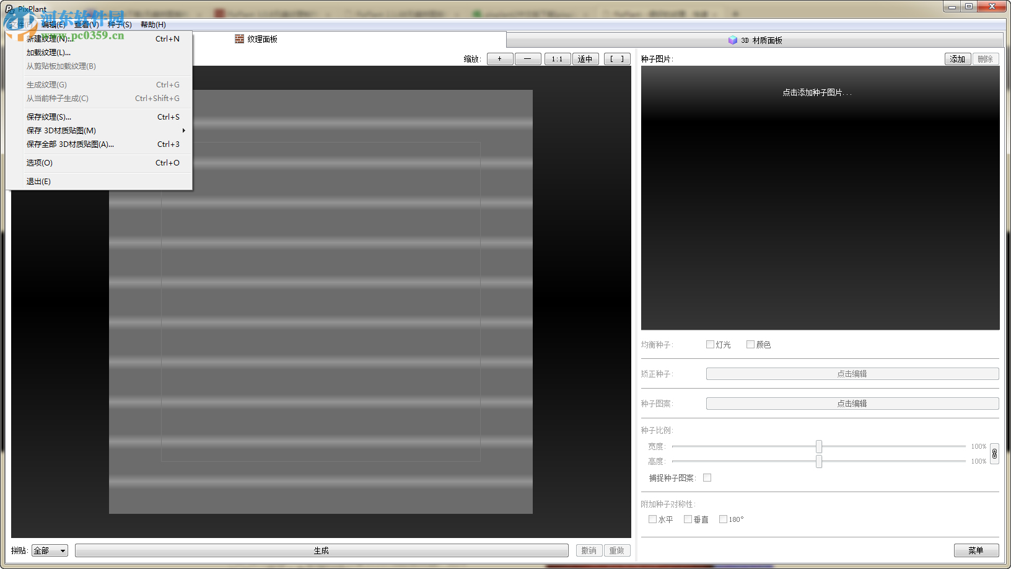Click the 高度 seed scale slider handle
Viewport: 1011px width, 569px height.
819,461
